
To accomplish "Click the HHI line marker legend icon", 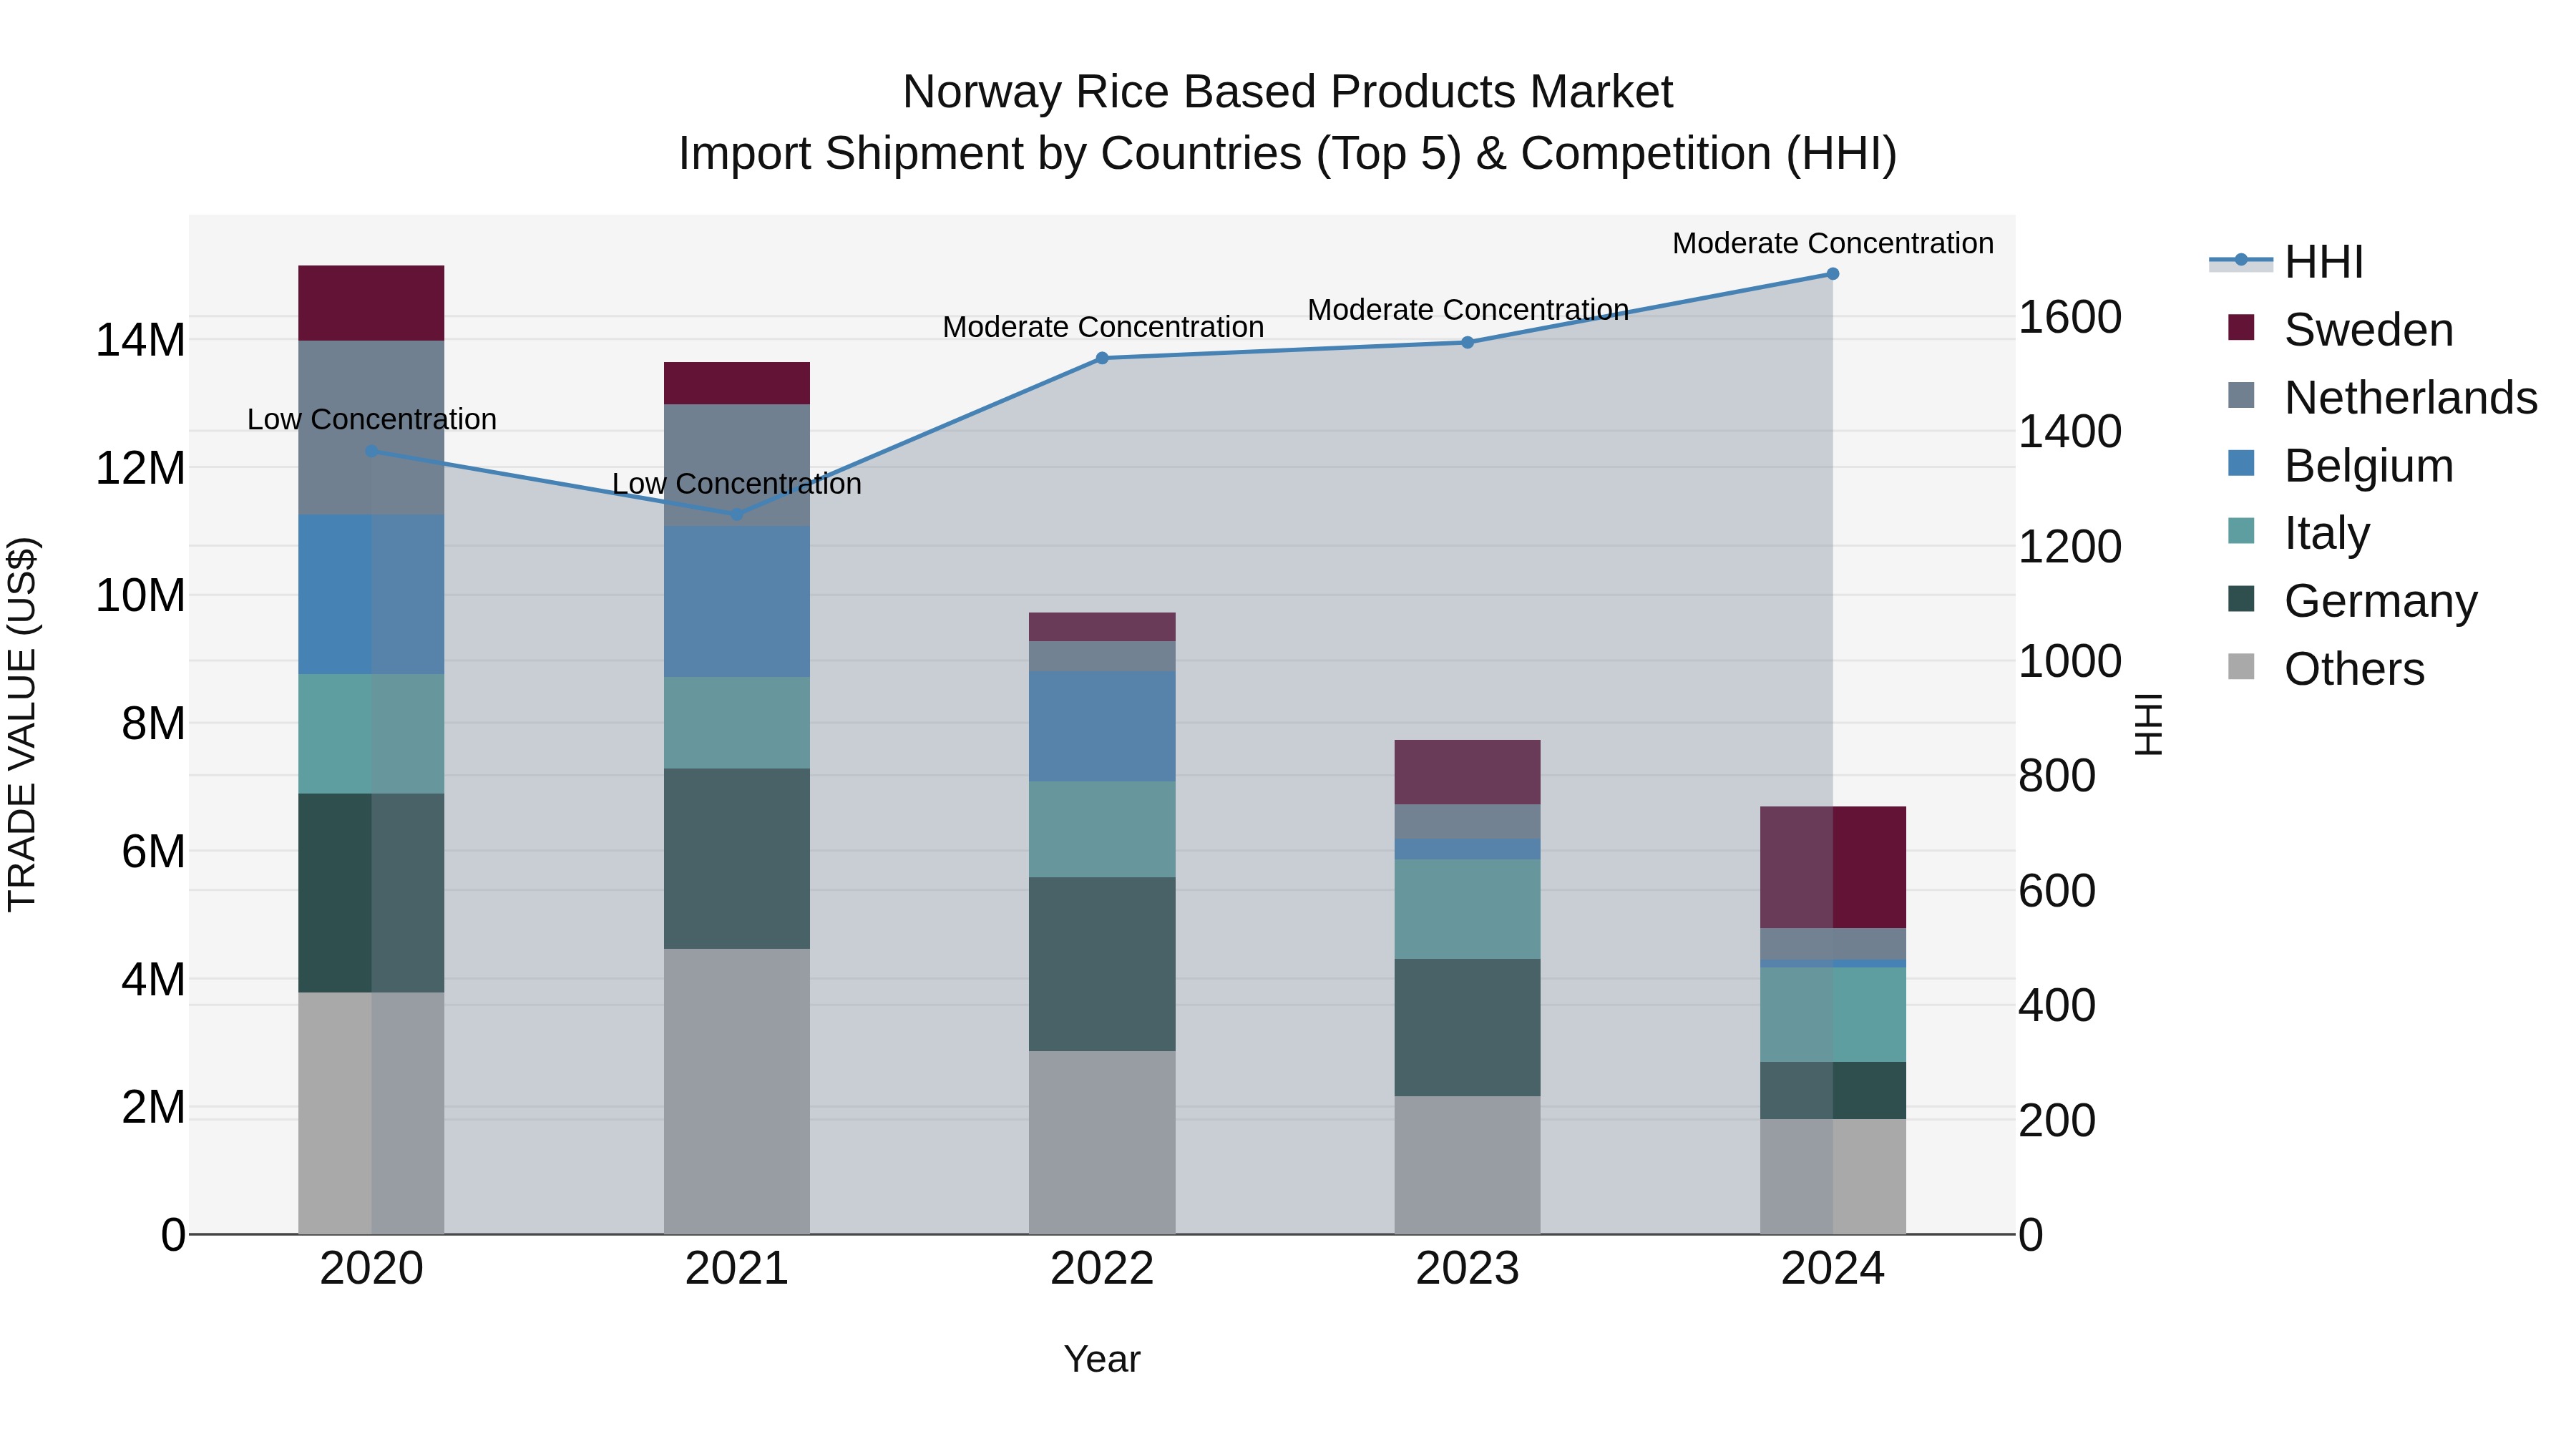I will [x=2241, y=261].
